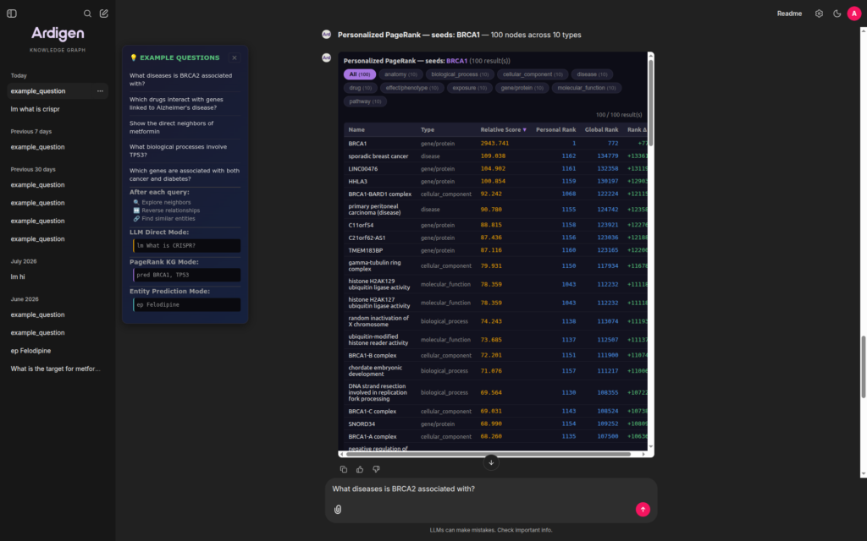Open 'What is the target for metfor...' chat
The image size is (867, 541).
point(58,369)
